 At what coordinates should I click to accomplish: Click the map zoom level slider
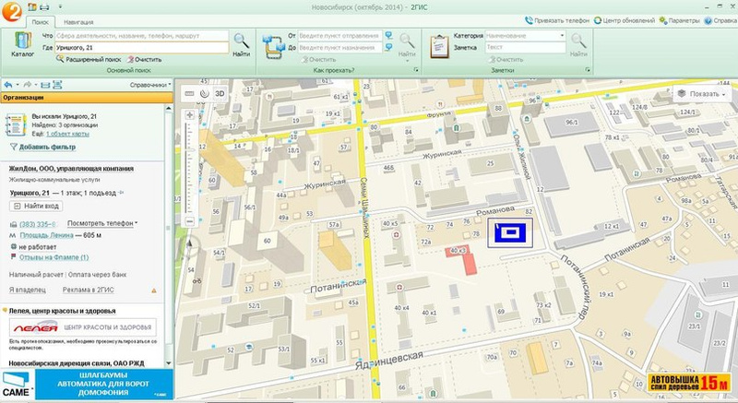point(190,166)
